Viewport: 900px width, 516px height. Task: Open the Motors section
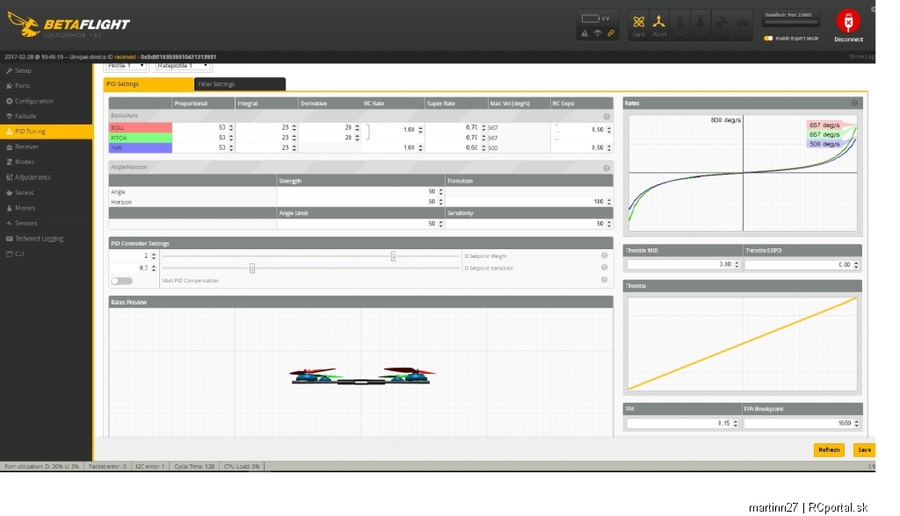(x=47, y=208)
